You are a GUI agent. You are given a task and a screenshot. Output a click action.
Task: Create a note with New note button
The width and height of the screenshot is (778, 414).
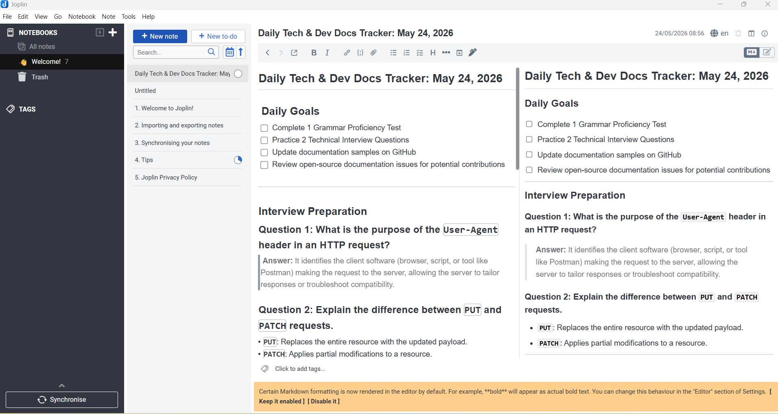160,36
